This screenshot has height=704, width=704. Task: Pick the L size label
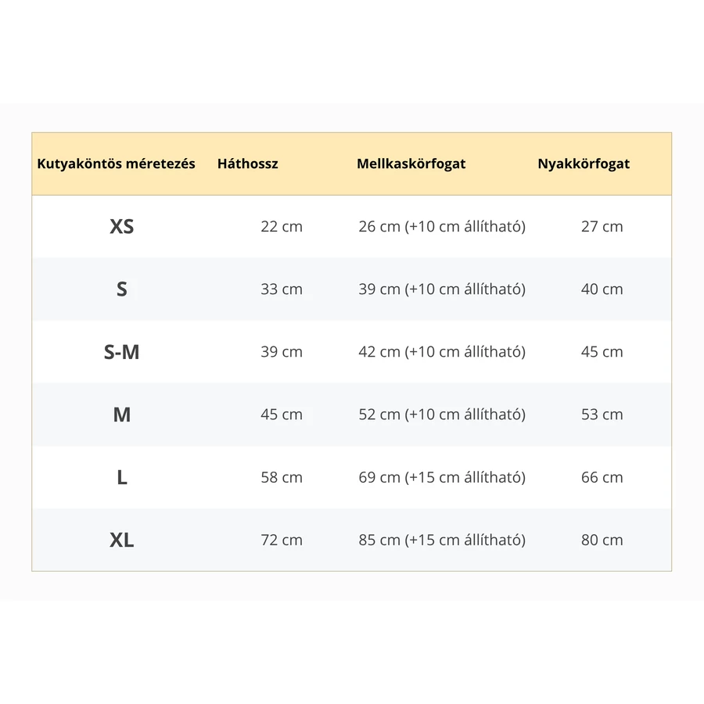tap(122, 477)
